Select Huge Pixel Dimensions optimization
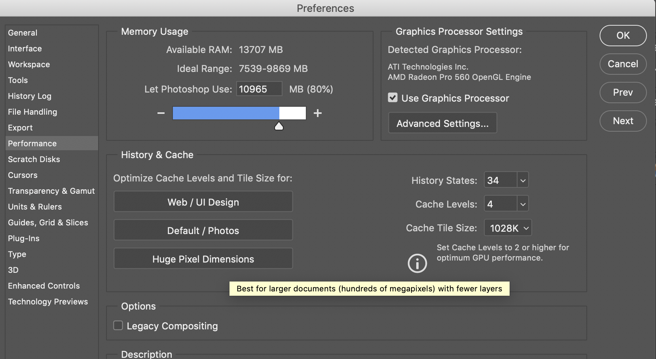 [203, 259]
